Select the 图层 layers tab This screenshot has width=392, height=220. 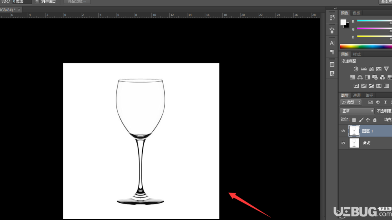click(345, 96)
